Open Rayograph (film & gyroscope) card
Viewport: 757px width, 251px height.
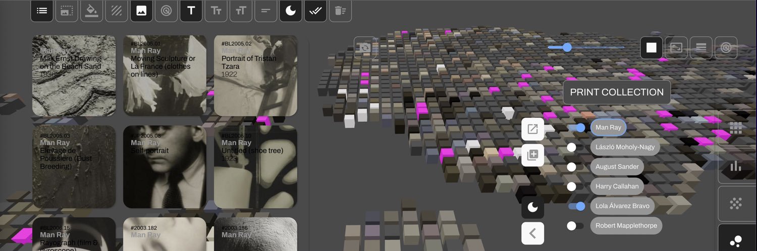tap(74, 234)
